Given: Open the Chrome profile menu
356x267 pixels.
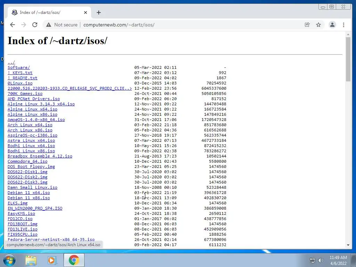Looking at the screenshot, I should 332,25.
